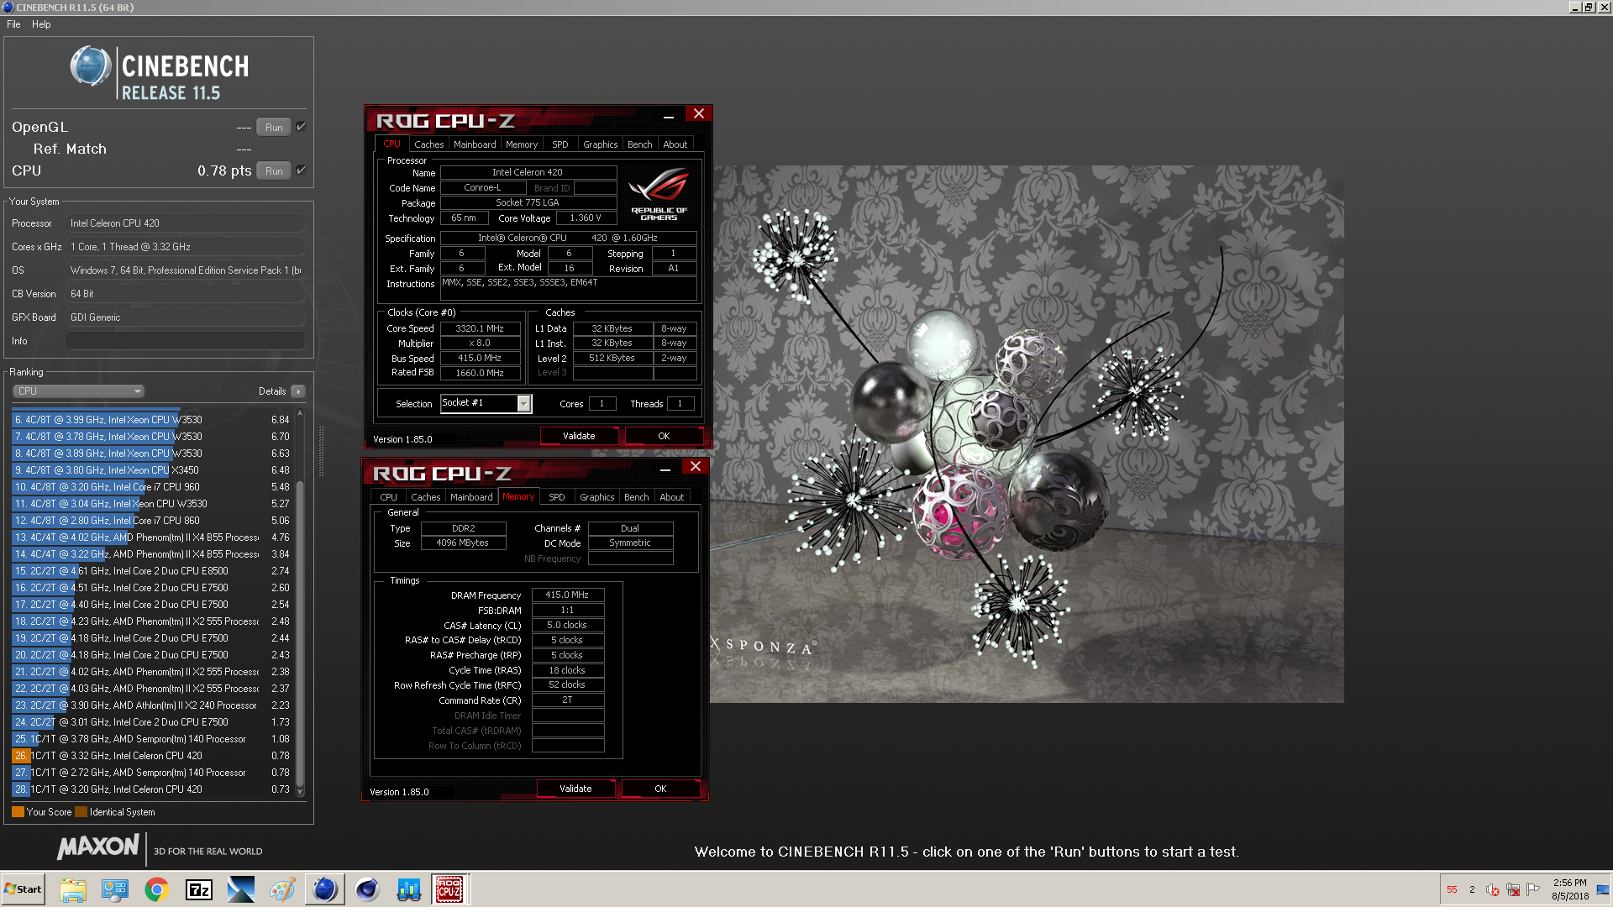
Task: Open the Cinema 4D sphere icon on the taskbar
Action: [x=367, y=889]
